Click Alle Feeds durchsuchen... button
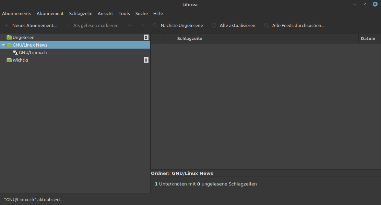 point(298,25)
